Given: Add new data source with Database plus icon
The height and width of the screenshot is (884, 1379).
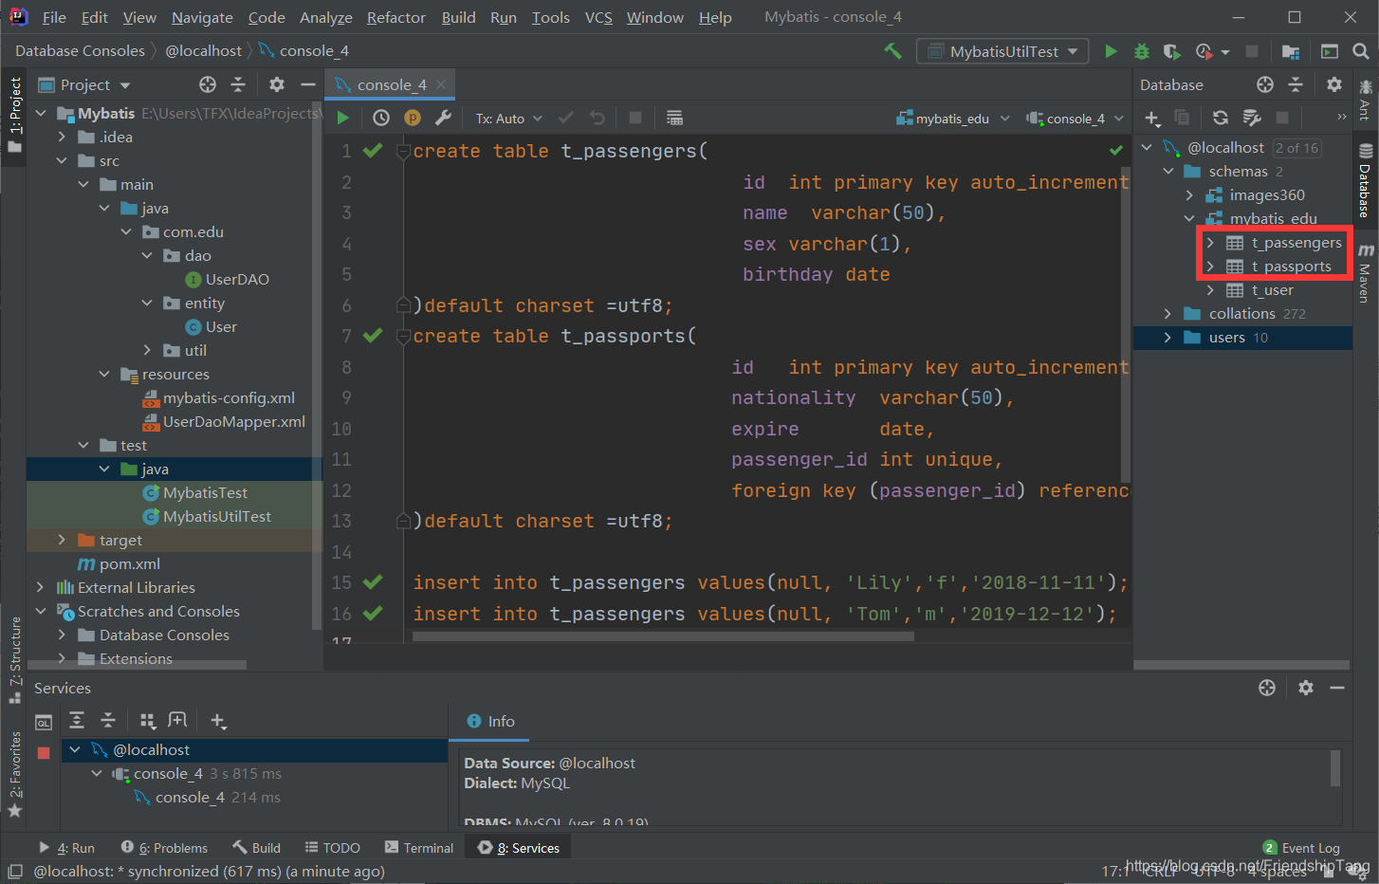Looking at the screenshot, I should [1152, 118].
